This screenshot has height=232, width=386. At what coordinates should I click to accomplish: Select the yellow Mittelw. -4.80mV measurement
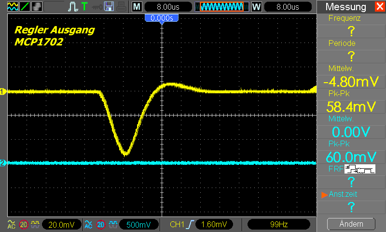(351, 76)
